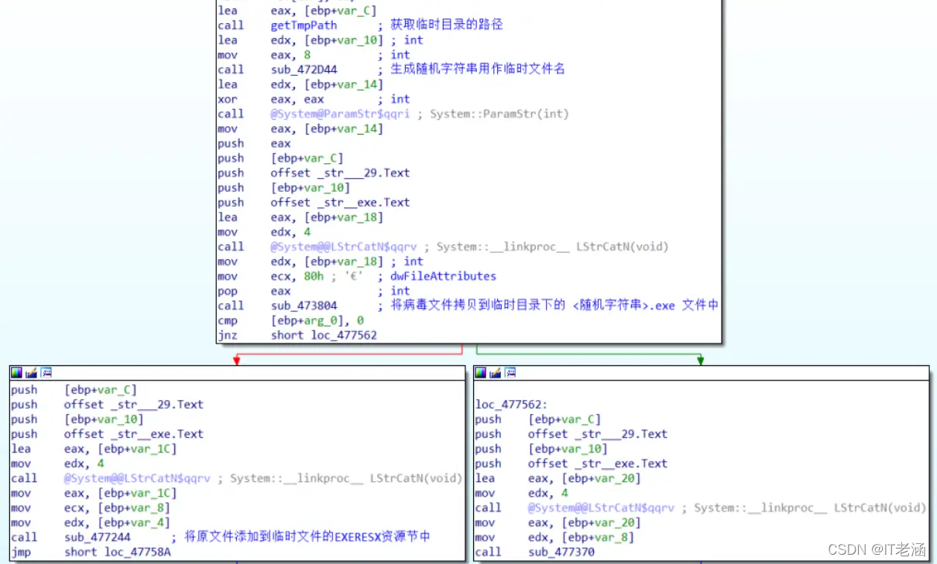Click the 'loc_477562:' label
937x564 pixels.
pos(512,405)
